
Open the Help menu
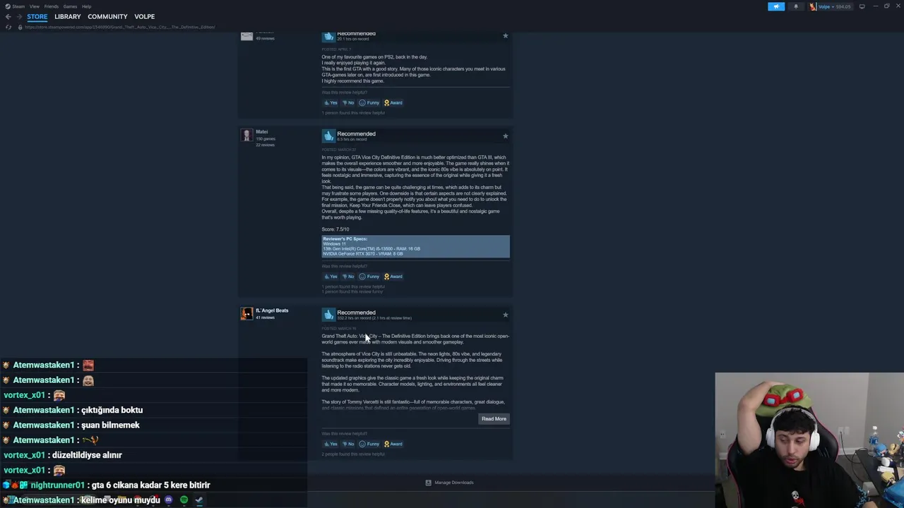point(86,6)
